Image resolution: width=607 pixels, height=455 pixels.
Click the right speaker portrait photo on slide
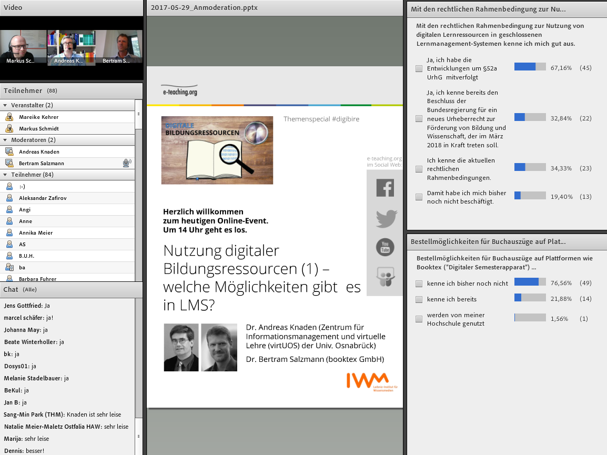pyautogui.click(x=219, y=347)
